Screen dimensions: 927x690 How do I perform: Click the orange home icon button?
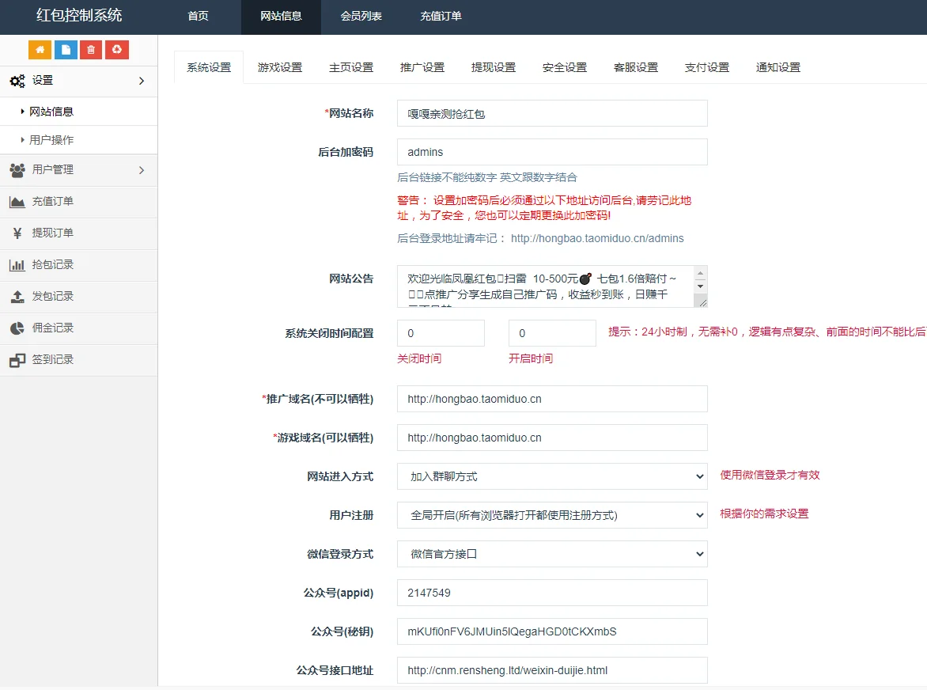[40, 50]
